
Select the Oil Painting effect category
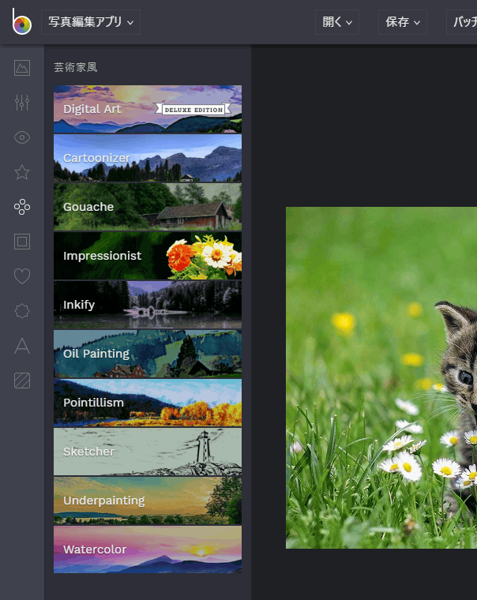pos(148,354)
